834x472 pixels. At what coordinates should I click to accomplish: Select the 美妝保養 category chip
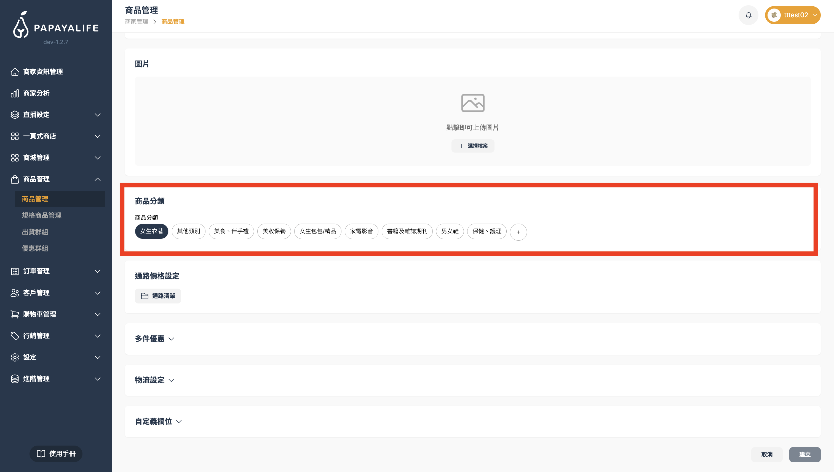[274, 232]
